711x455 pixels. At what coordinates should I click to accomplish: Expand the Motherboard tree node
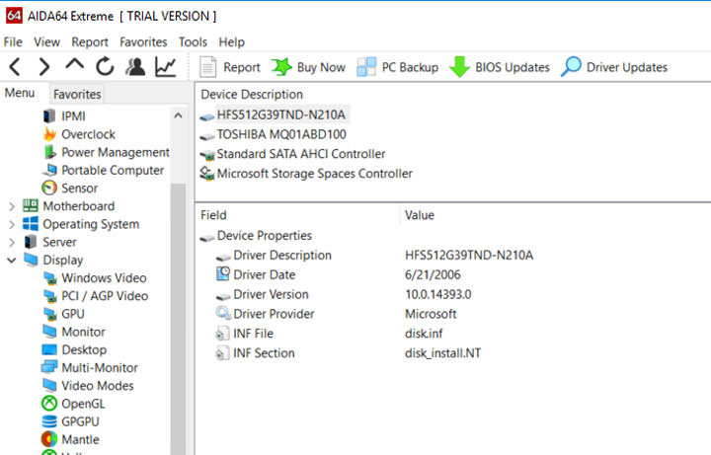click(x=12, y=206)
